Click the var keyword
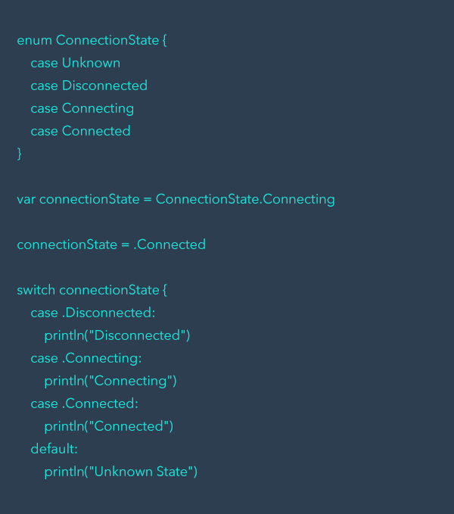Screen dimensions: 454x514 click(x=26, y=199)
